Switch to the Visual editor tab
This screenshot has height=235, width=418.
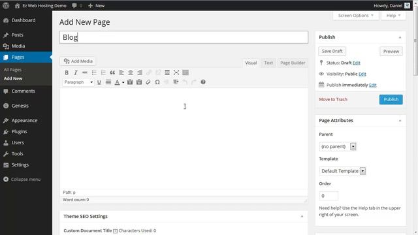click(251, 63)
